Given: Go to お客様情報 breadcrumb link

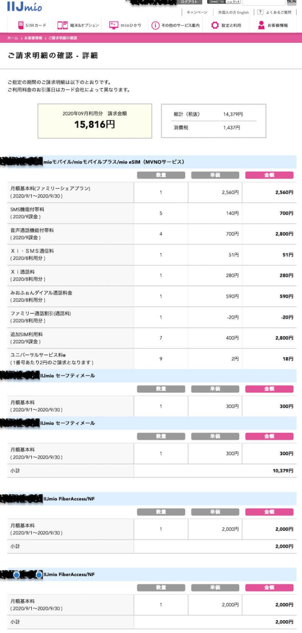Looking at the screenshot, I should click(33, 38).
